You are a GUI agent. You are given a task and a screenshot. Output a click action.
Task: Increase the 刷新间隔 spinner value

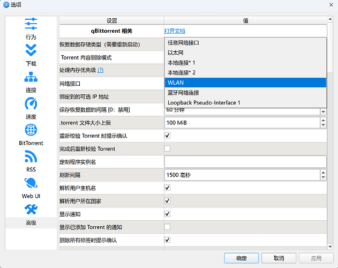tap(323, 173)
